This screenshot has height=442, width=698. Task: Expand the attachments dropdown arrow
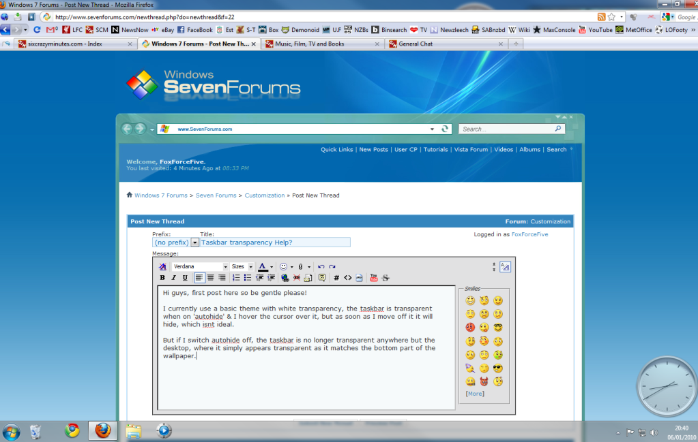tap(309, 267)
